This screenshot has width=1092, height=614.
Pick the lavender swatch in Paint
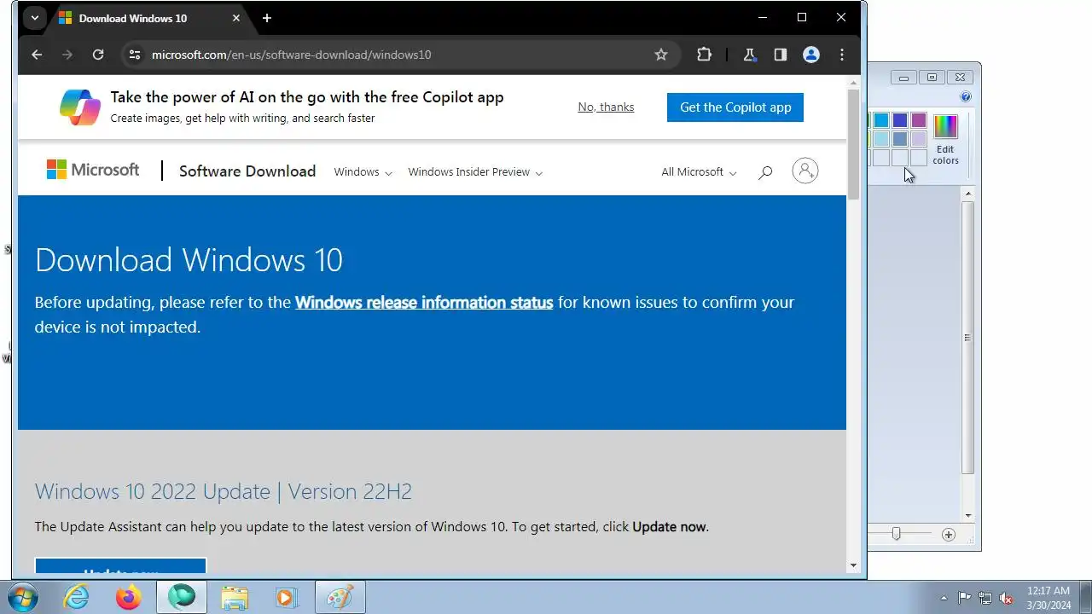919,139
